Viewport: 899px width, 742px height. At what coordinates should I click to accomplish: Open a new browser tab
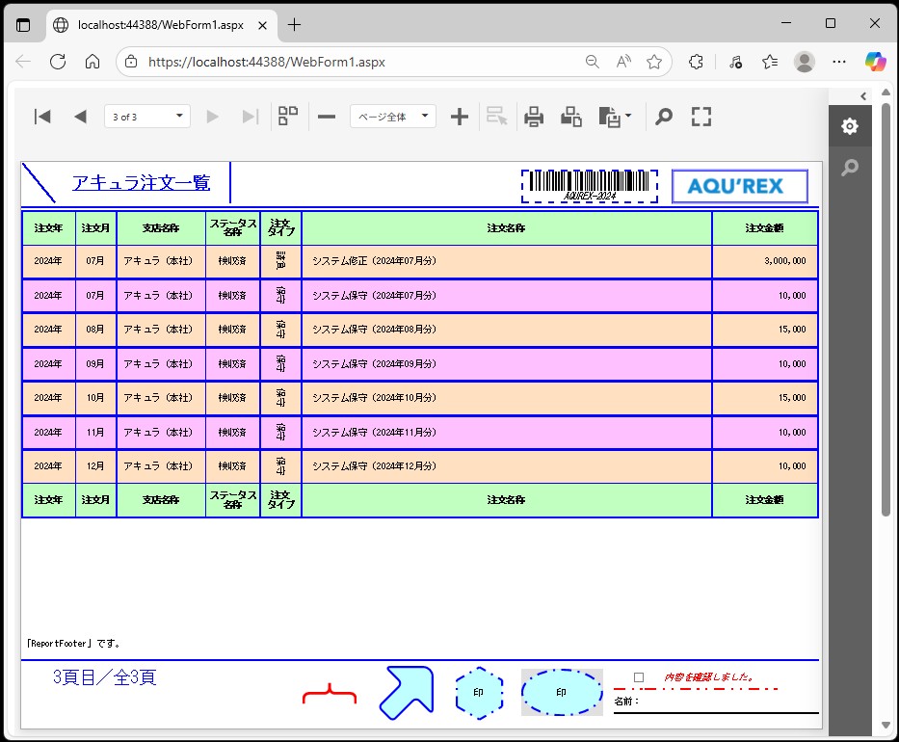point(295,24)
